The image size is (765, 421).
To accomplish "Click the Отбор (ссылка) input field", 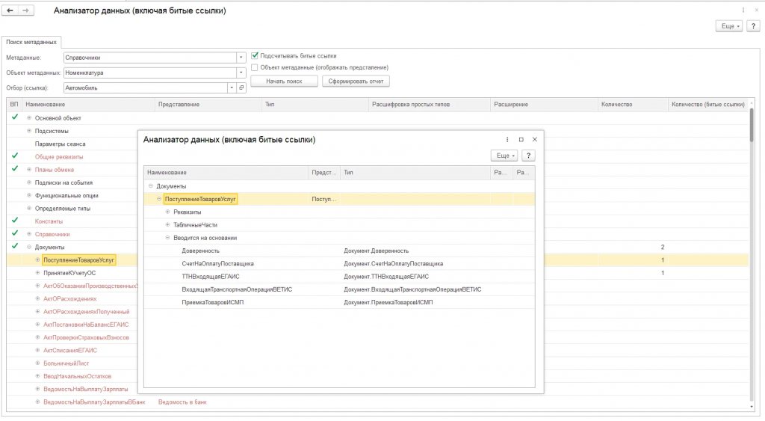I will (x=146, y=88).
